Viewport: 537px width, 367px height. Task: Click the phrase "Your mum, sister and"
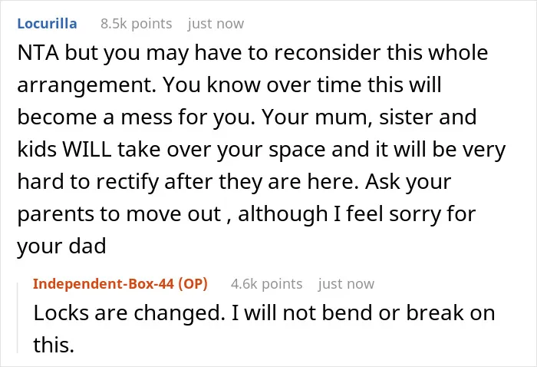[x=369, y=117]
